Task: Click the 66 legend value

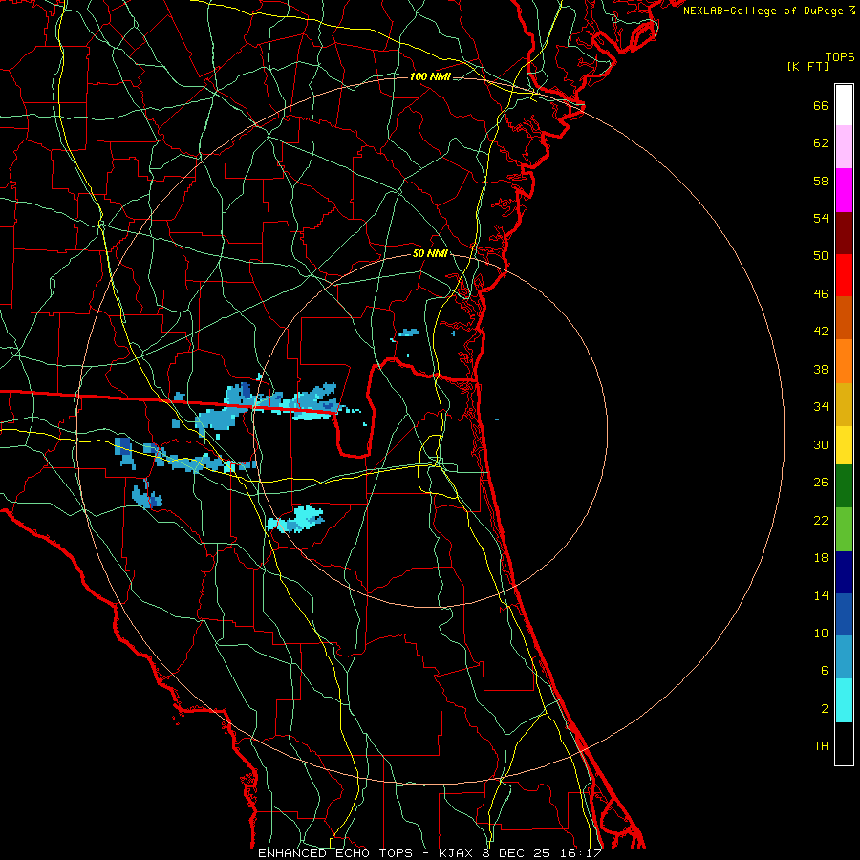Action: coord(821,105)
